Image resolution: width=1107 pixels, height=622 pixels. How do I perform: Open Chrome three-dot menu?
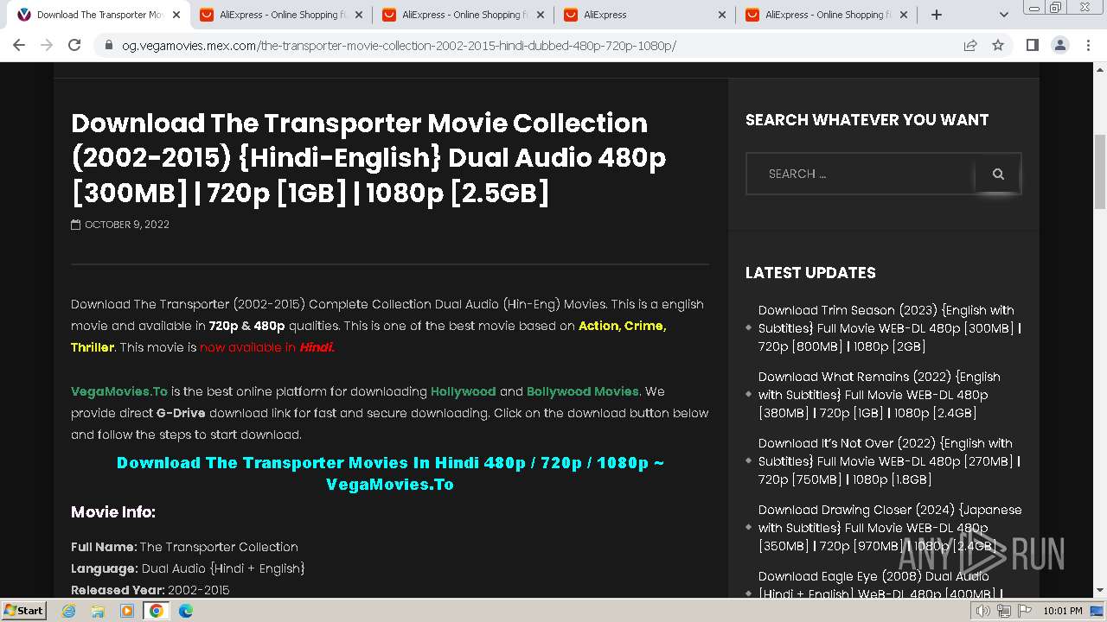coord(1087,45)
